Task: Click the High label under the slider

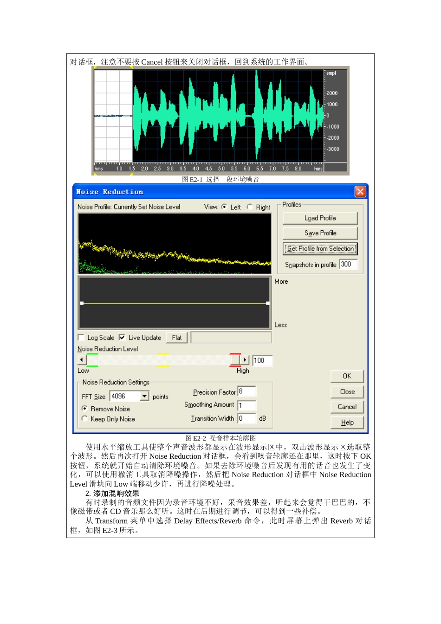Action: [x=243, y=370]
